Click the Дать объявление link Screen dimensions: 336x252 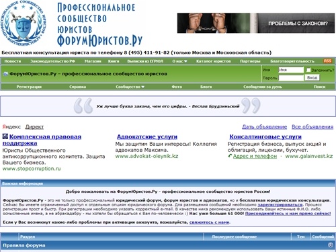tap(264, 127)
